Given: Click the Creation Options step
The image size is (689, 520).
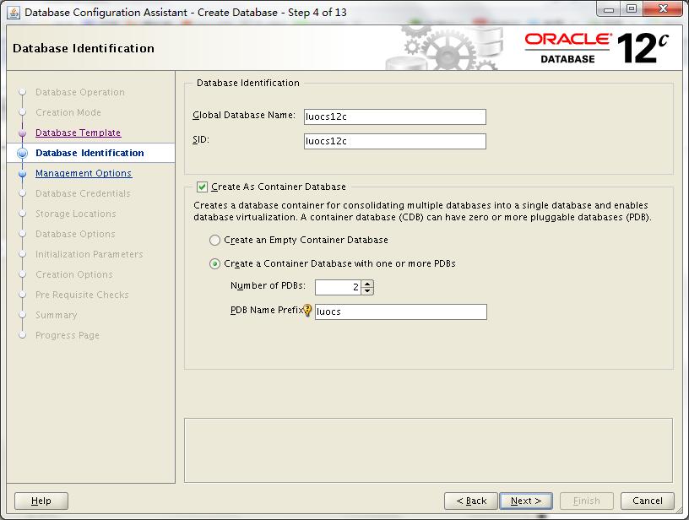Looking at the screenshot, I should pos(74,274).
